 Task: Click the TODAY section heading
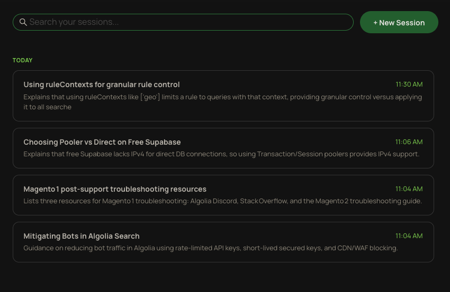[x=22, y=60]
